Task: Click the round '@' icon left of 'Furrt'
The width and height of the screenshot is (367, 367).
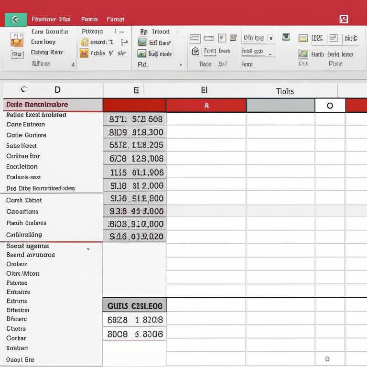Action: pos(195,51)
